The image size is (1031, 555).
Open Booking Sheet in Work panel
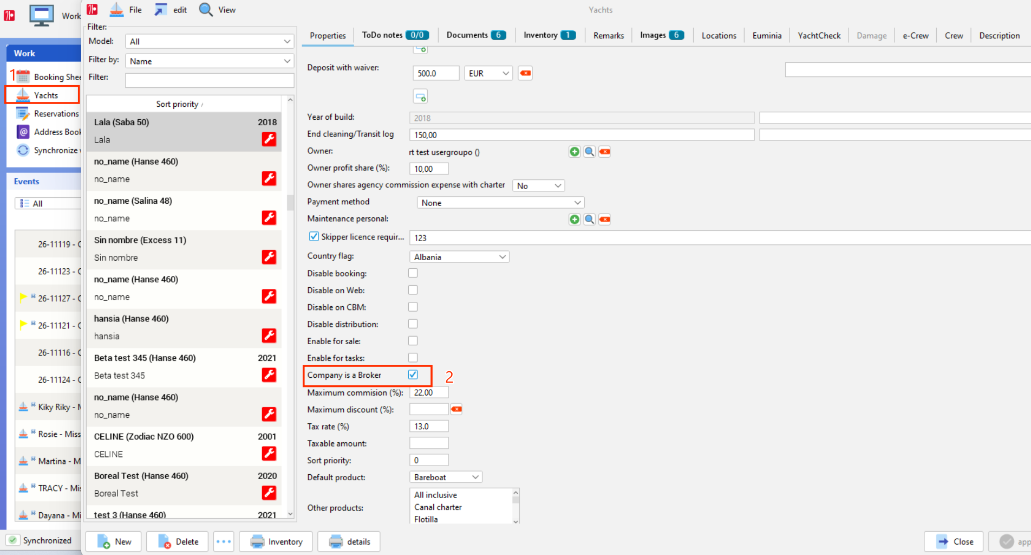[x=49, y=77]
